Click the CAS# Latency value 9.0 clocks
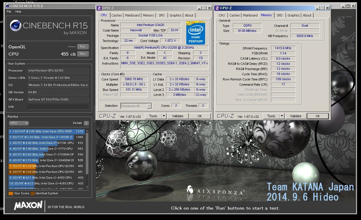Image resolution: width=361 pixels, height=220 pixels. pos(283,58)
